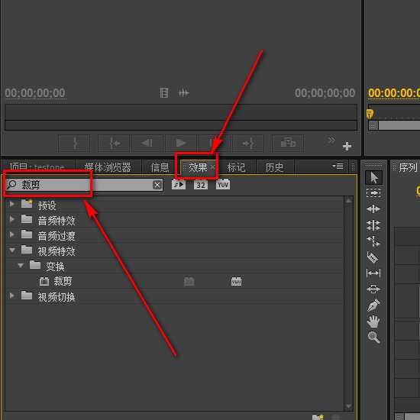Select the 裁剪 effect item
The image size is (420, 420).
[x=63, y=281]
